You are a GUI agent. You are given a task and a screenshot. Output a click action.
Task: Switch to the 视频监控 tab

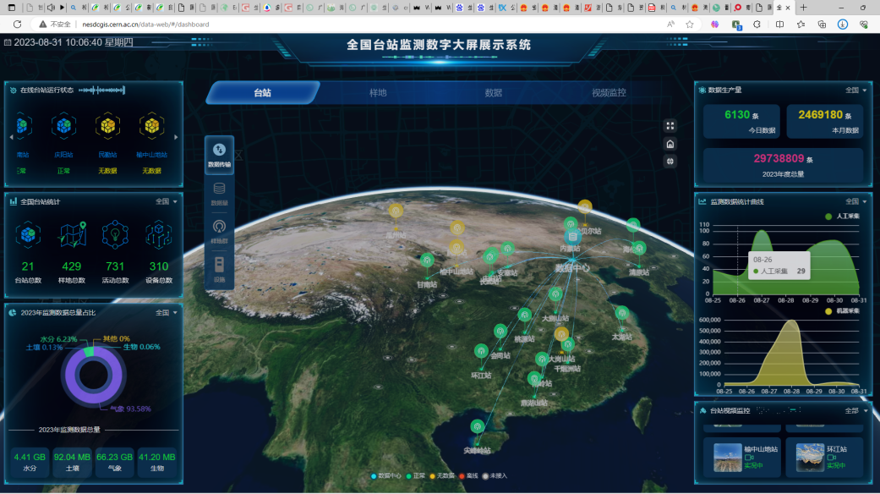(609, 93)
